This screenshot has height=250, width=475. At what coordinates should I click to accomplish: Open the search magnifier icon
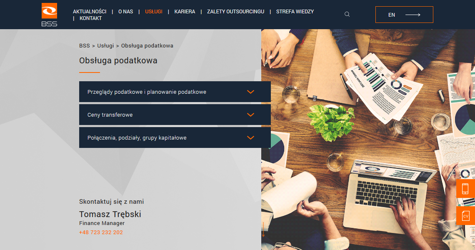click(x=347, y=14)
